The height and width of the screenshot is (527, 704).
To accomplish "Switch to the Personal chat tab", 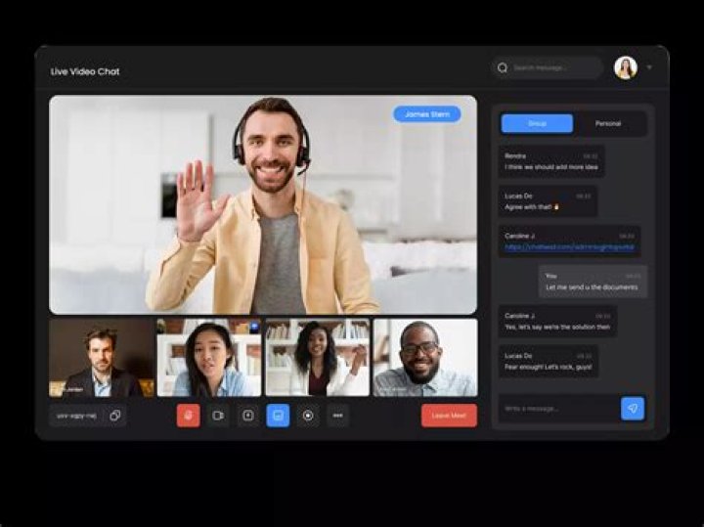I will (608, 123).
